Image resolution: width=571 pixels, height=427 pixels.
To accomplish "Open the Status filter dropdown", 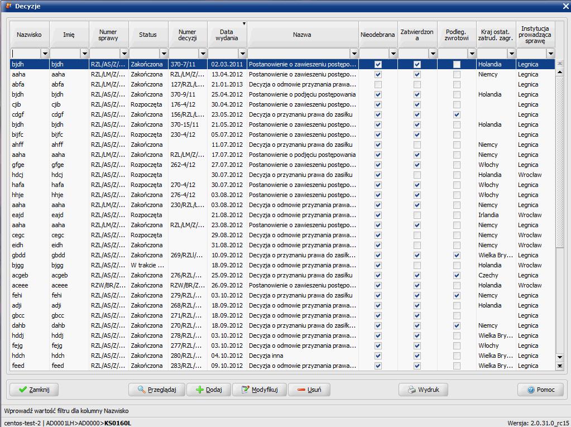I will 164,53.
